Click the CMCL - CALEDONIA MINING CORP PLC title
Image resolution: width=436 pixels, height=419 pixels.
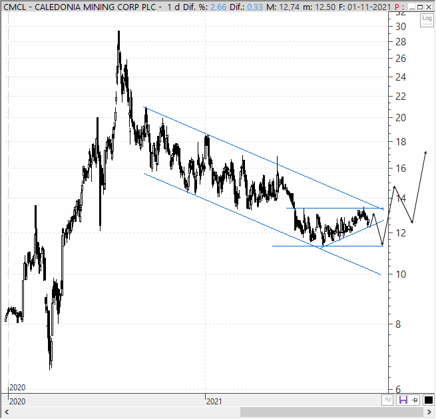click(x=79, y=7)
